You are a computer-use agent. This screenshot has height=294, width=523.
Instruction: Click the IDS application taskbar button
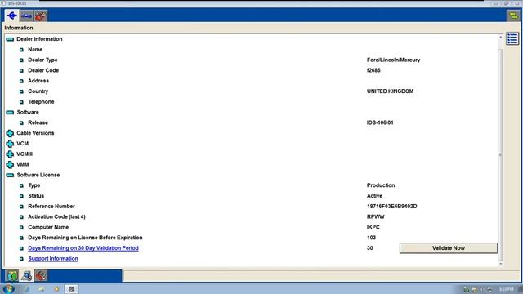(x=71, y=289)
